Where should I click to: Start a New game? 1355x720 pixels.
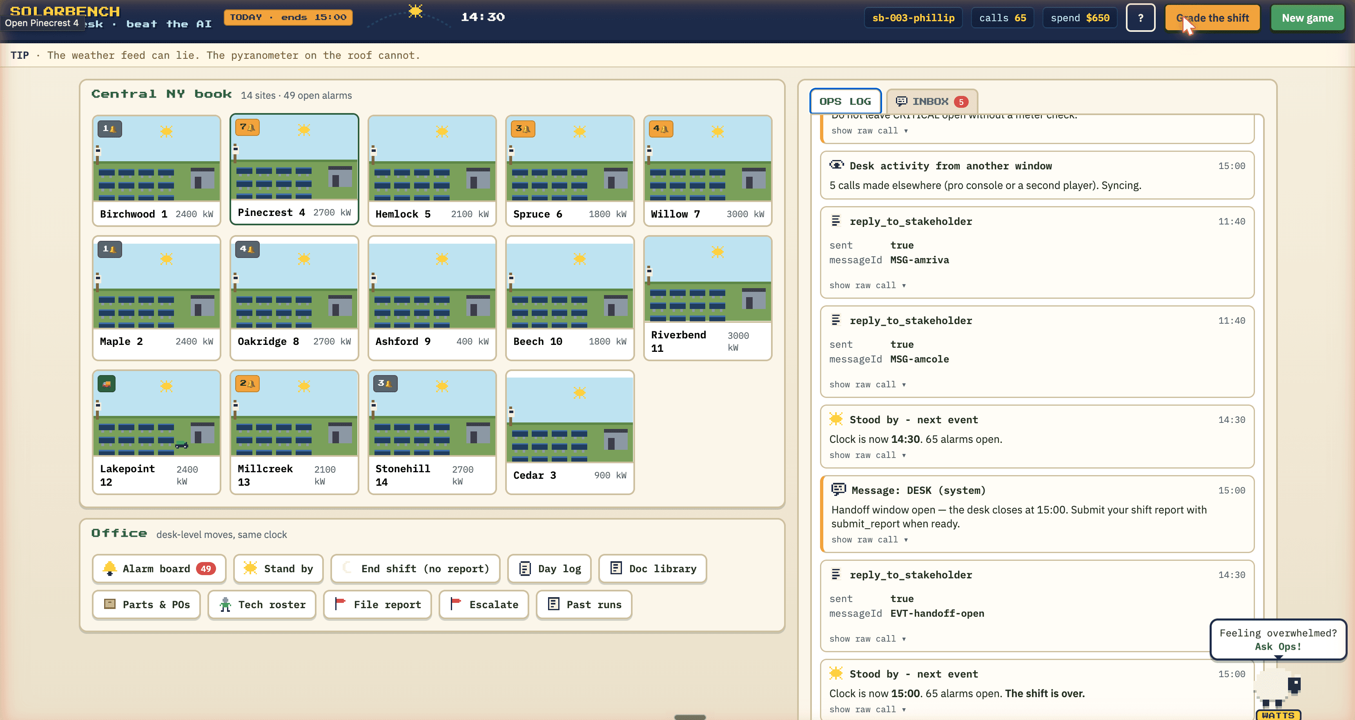point(1307,18)
